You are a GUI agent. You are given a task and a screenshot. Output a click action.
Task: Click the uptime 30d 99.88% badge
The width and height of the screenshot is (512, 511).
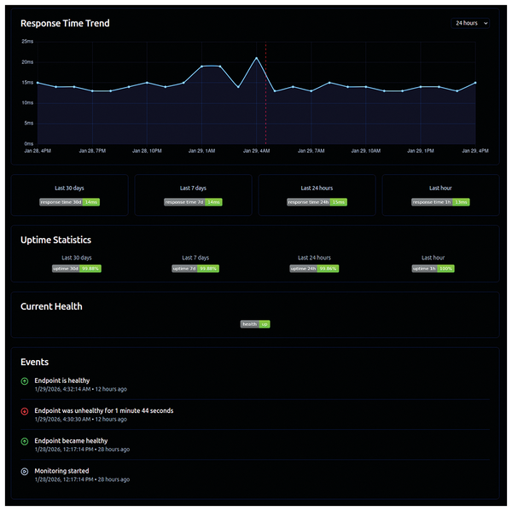pos(77,269)
